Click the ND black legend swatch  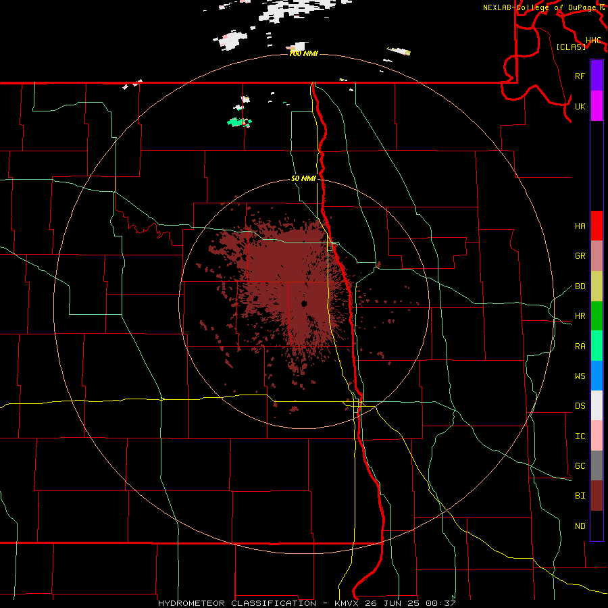[597, 526]
